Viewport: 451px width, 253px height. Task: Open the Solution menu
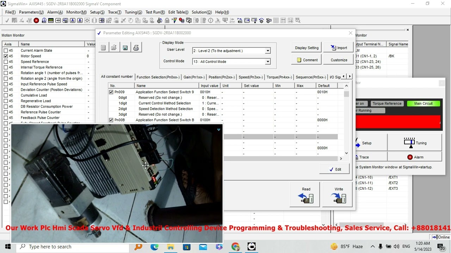point(202,12)
